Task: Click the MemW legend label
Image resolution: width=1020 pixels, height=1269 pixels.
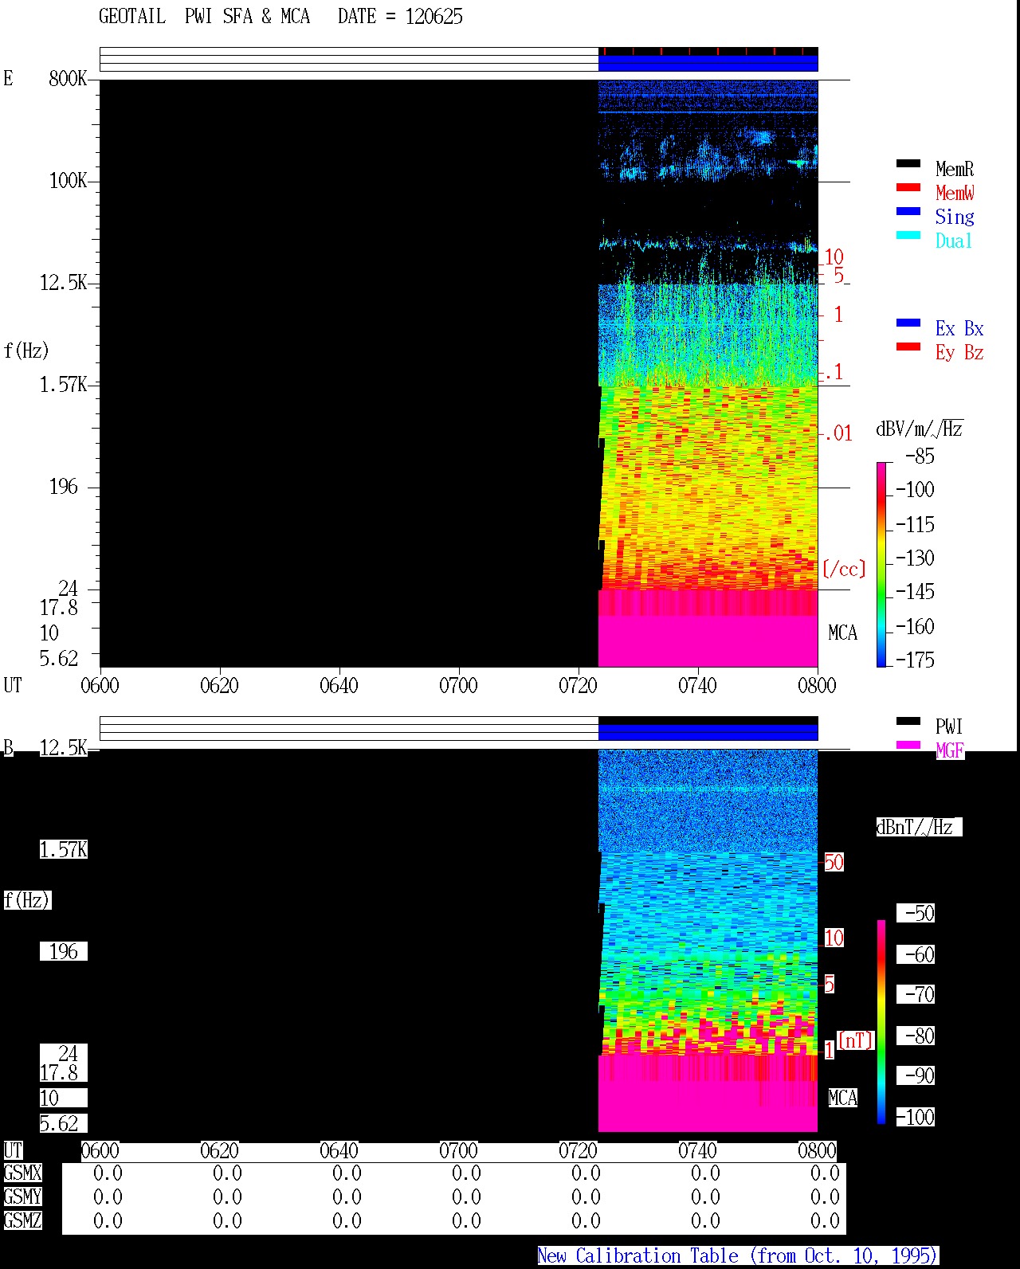Action: pyautogui.click(x=955, y=193)
